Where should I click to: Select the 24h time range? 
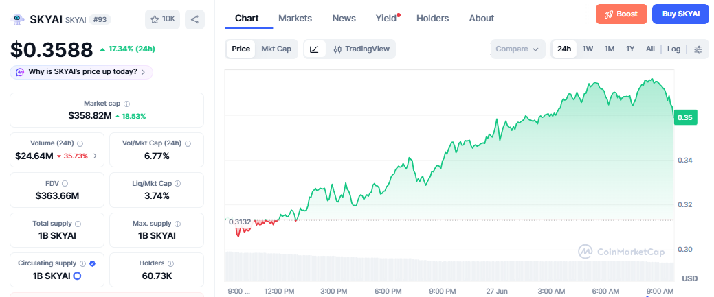click(564, 49)
